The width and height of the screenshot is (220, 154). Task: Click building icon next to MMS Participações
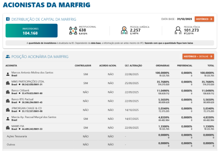[8, 83]
